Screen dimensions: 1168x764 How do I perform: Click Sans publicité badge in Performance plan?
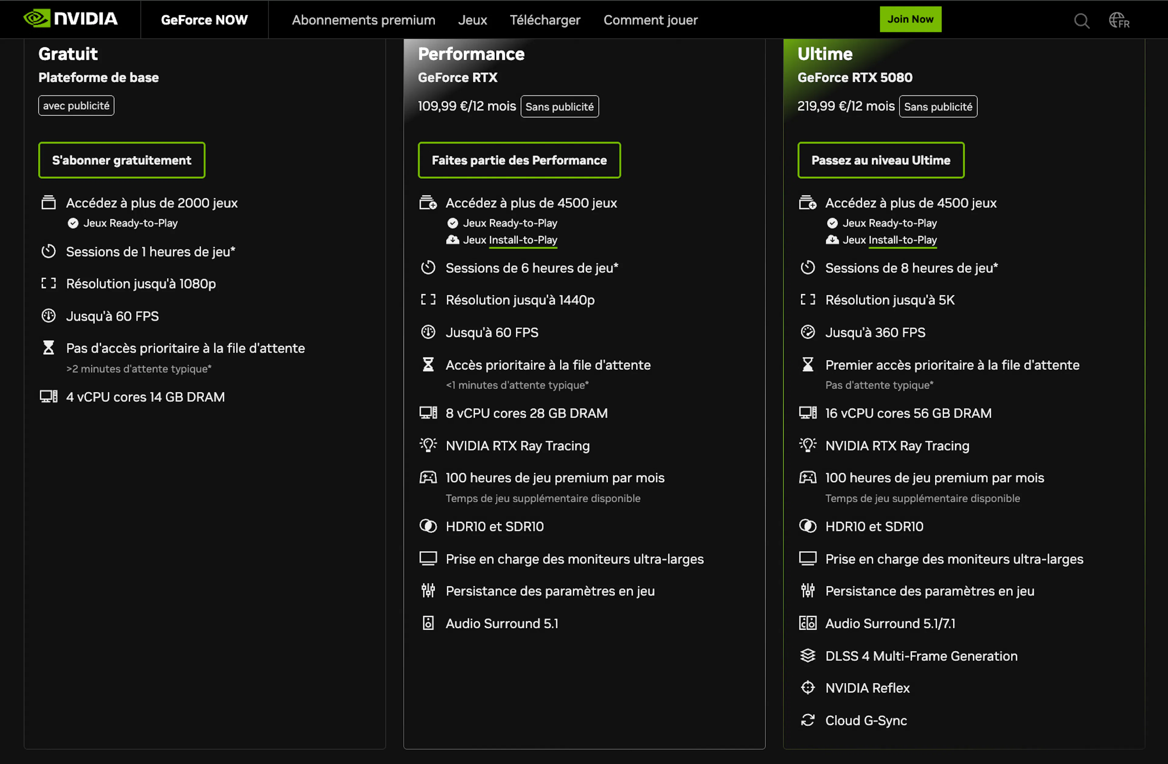coord(559,107)
